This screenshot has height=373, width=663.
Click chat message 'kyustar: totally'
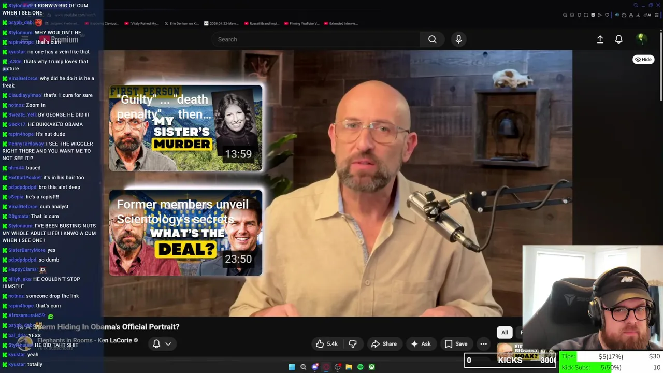pyautogui.click(x=25, y=364)
